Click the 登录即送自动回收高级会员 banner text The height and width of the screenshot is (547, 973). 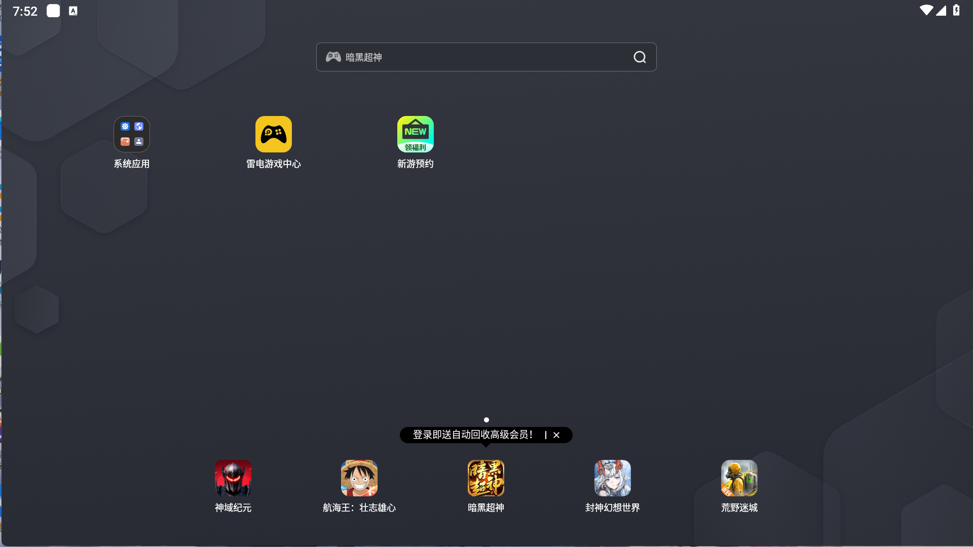pos(472,435)
